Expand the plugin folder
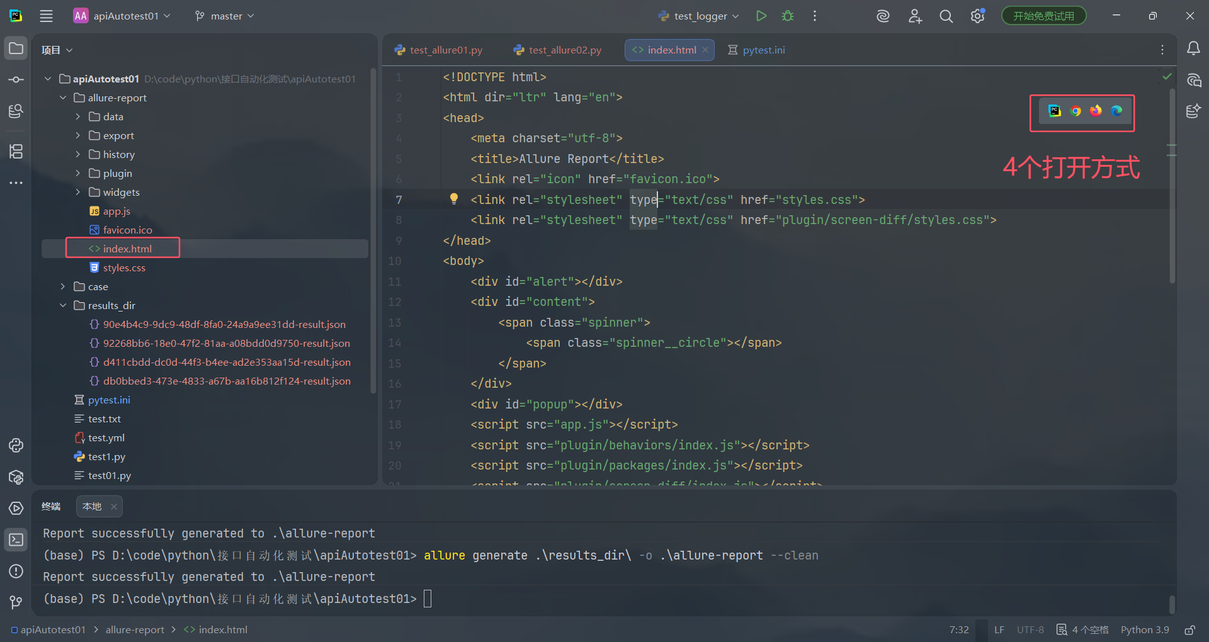The image size is (1209, 642). pyautogui.click(x=78, y=174)
